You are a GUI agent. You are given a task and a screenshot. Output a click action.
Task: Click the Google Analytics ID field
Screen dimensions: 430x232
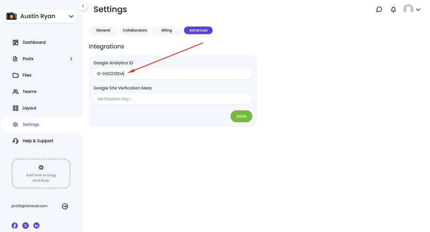point(173,74)
